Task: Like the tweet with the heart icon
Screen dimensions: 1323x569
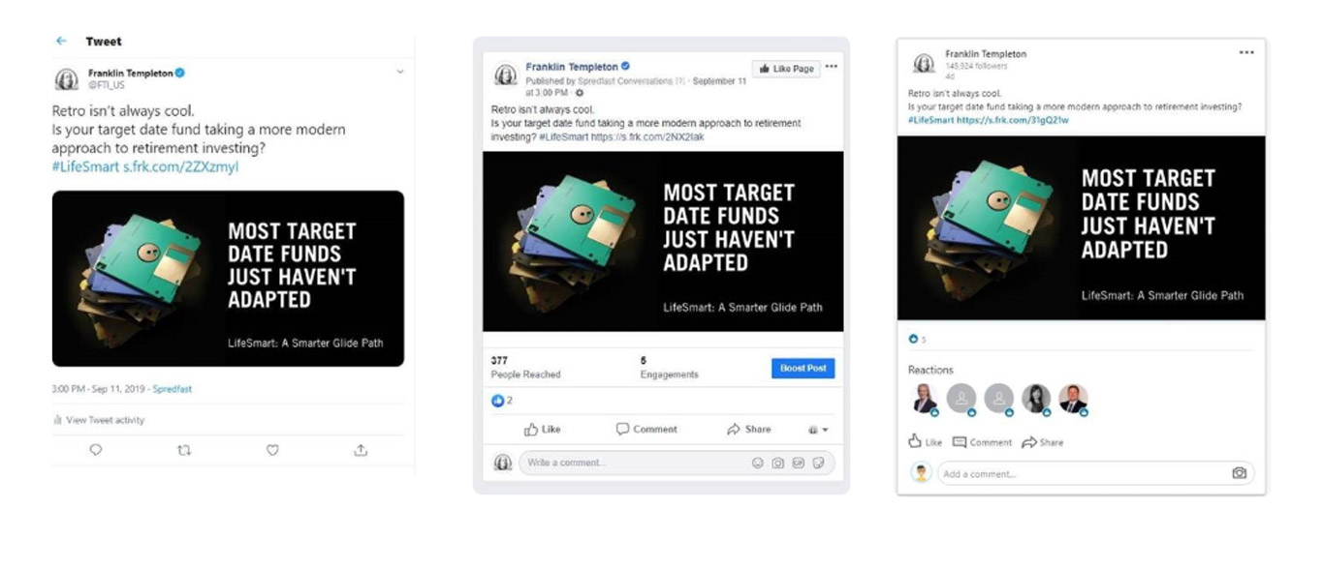Action: 272,450
